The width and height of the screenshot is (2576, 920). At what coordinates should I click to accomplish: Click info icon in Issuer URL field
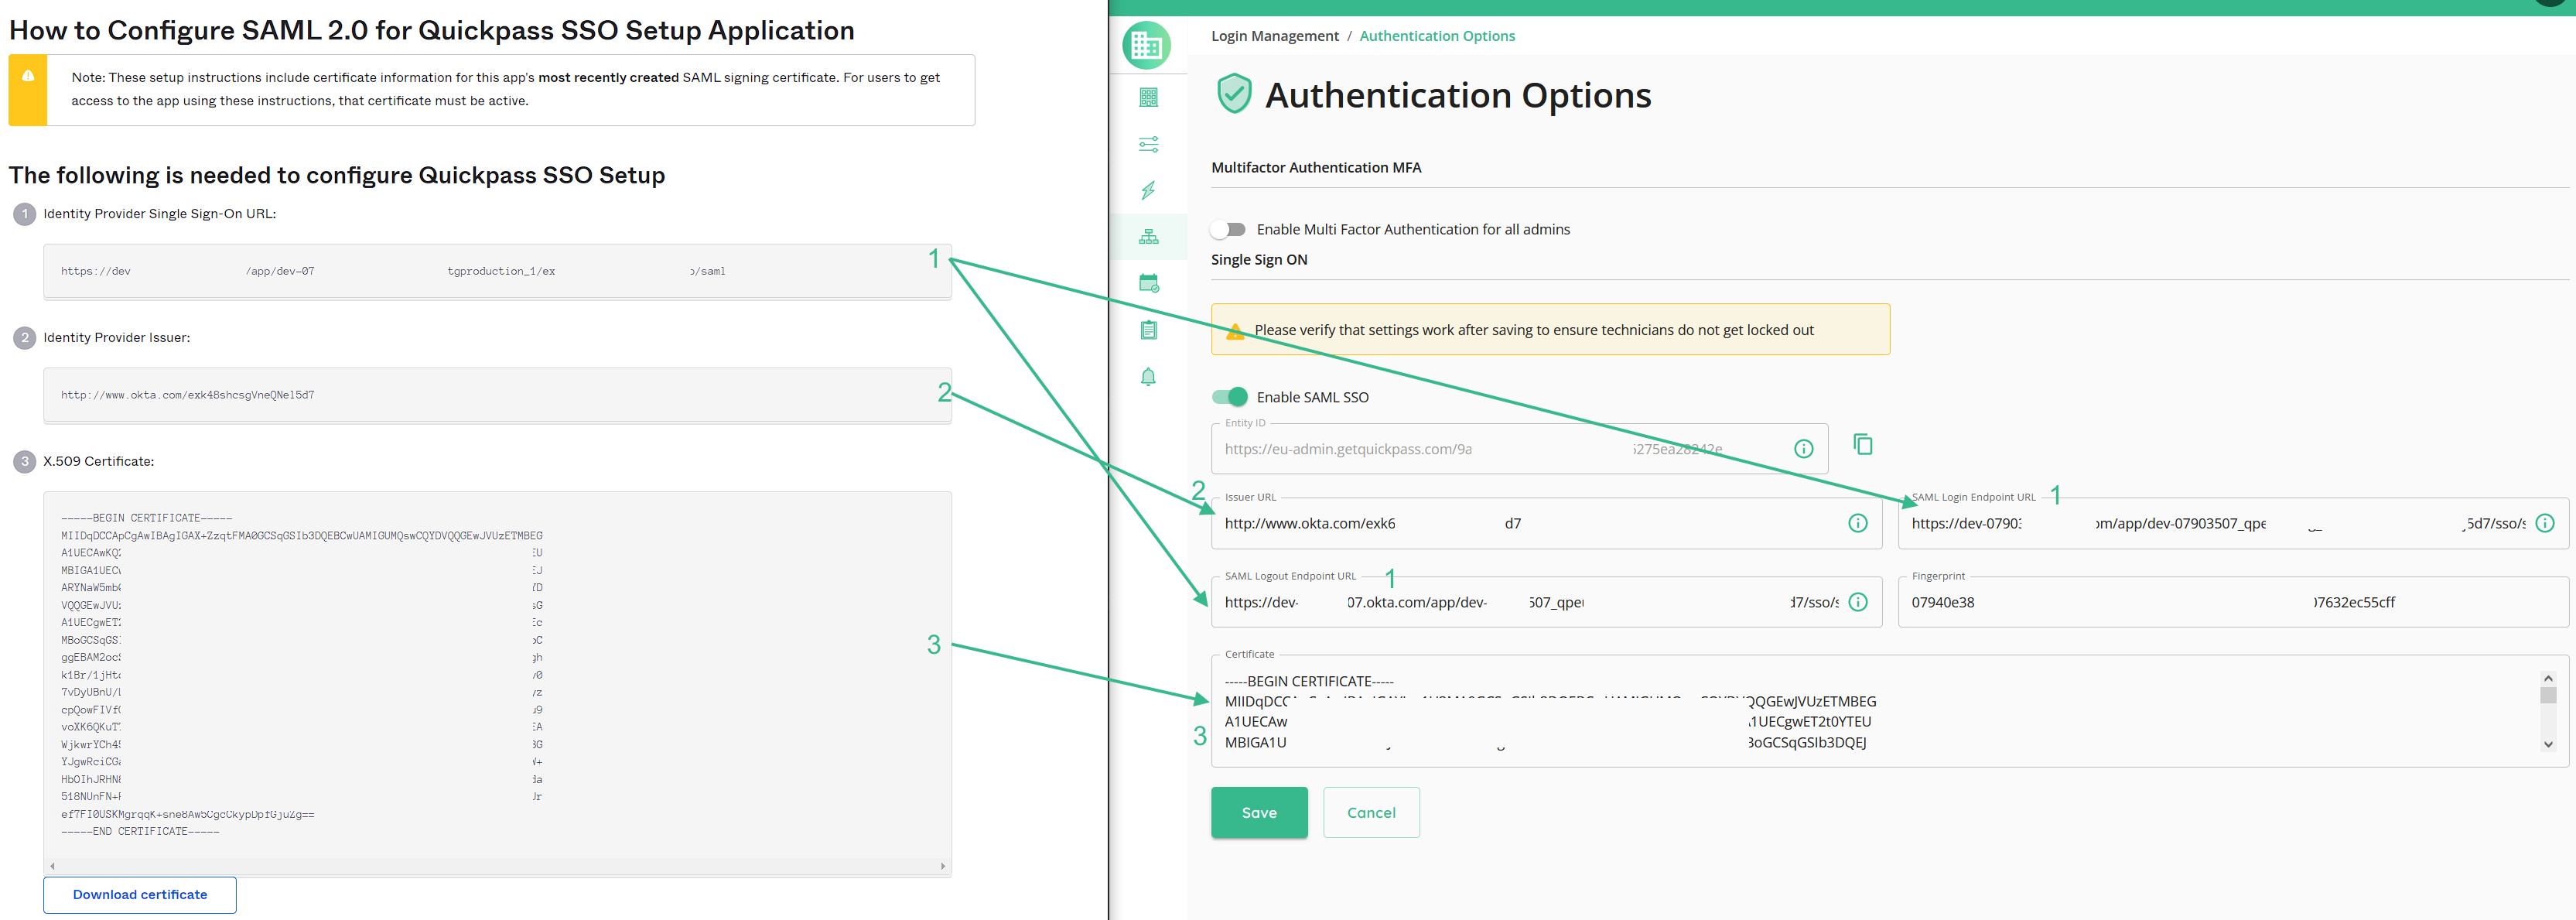point(1857,523)
